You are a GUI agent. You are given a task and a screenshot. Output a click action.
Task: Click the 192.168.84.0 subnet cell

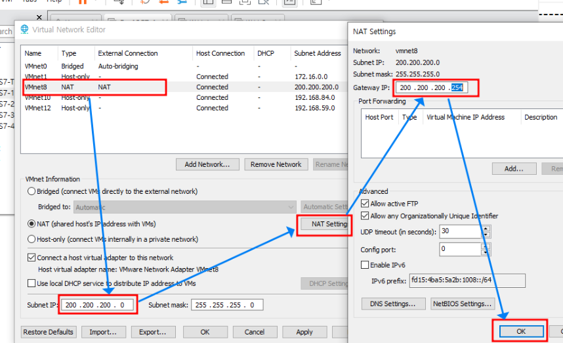click(x=315, y=97)
